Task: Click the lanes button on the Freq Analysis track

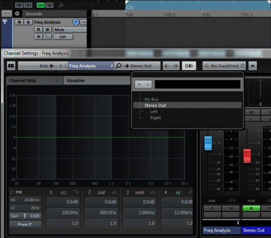Action: [x=38, y=37]
